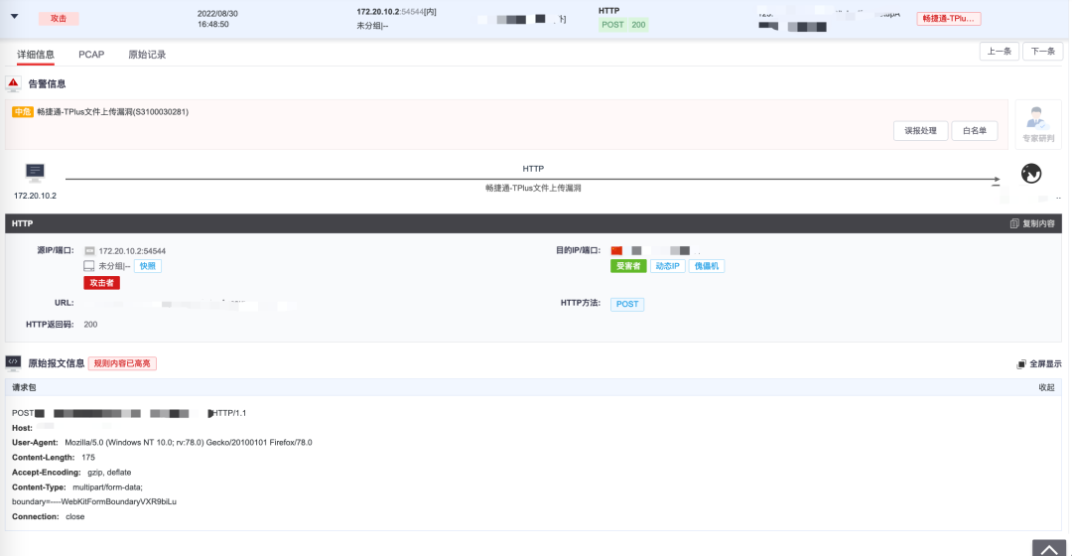Switch to the 详细信息 tab
This screenshot has width=1072, height=556.
tap(36, 55)
